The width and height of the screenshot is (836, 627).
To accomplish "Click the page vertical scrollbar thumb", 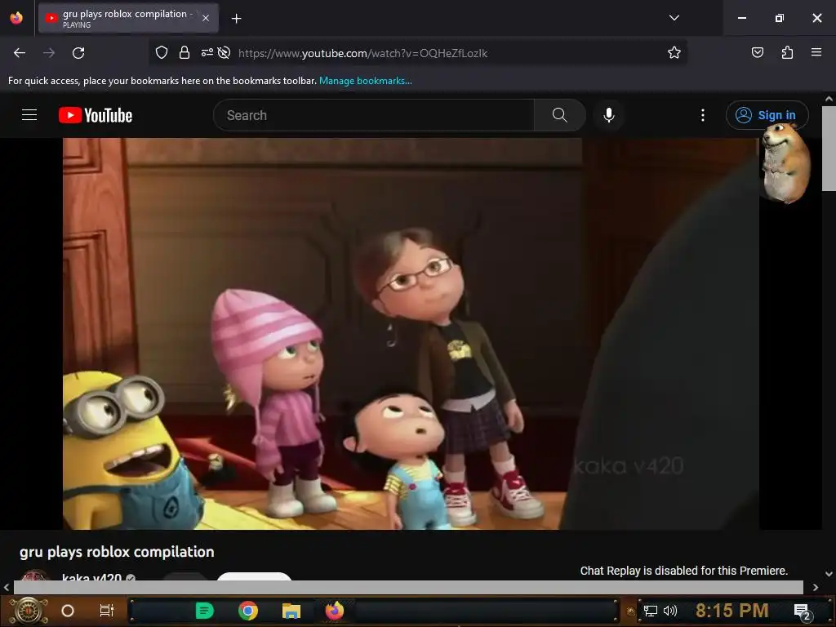I will [x=829, y=149].
